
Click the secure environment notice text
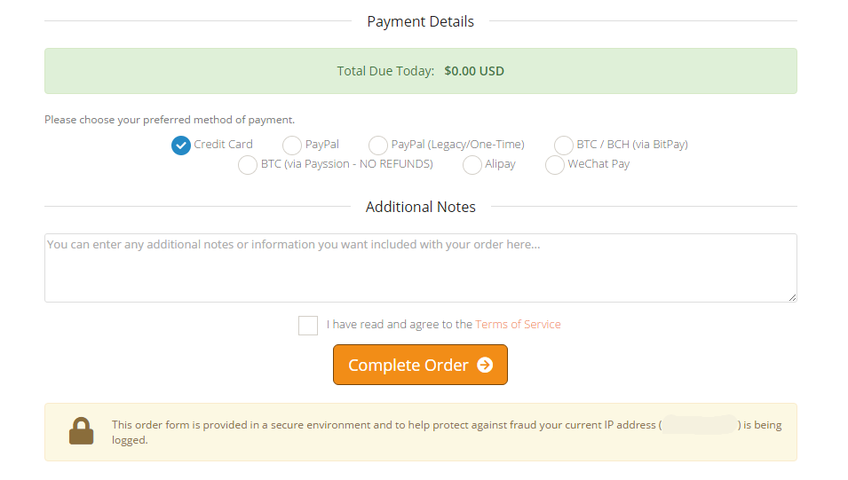pyautogui.click(x=447, y=432)
